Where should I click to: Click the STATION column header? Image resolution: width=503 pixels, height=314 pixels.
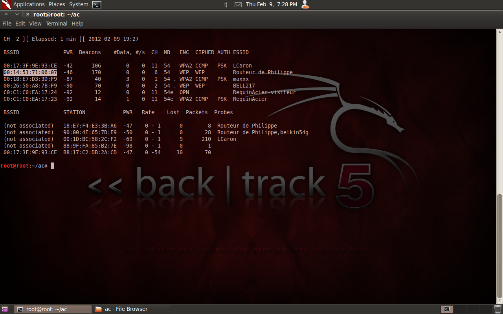point(74,112)
